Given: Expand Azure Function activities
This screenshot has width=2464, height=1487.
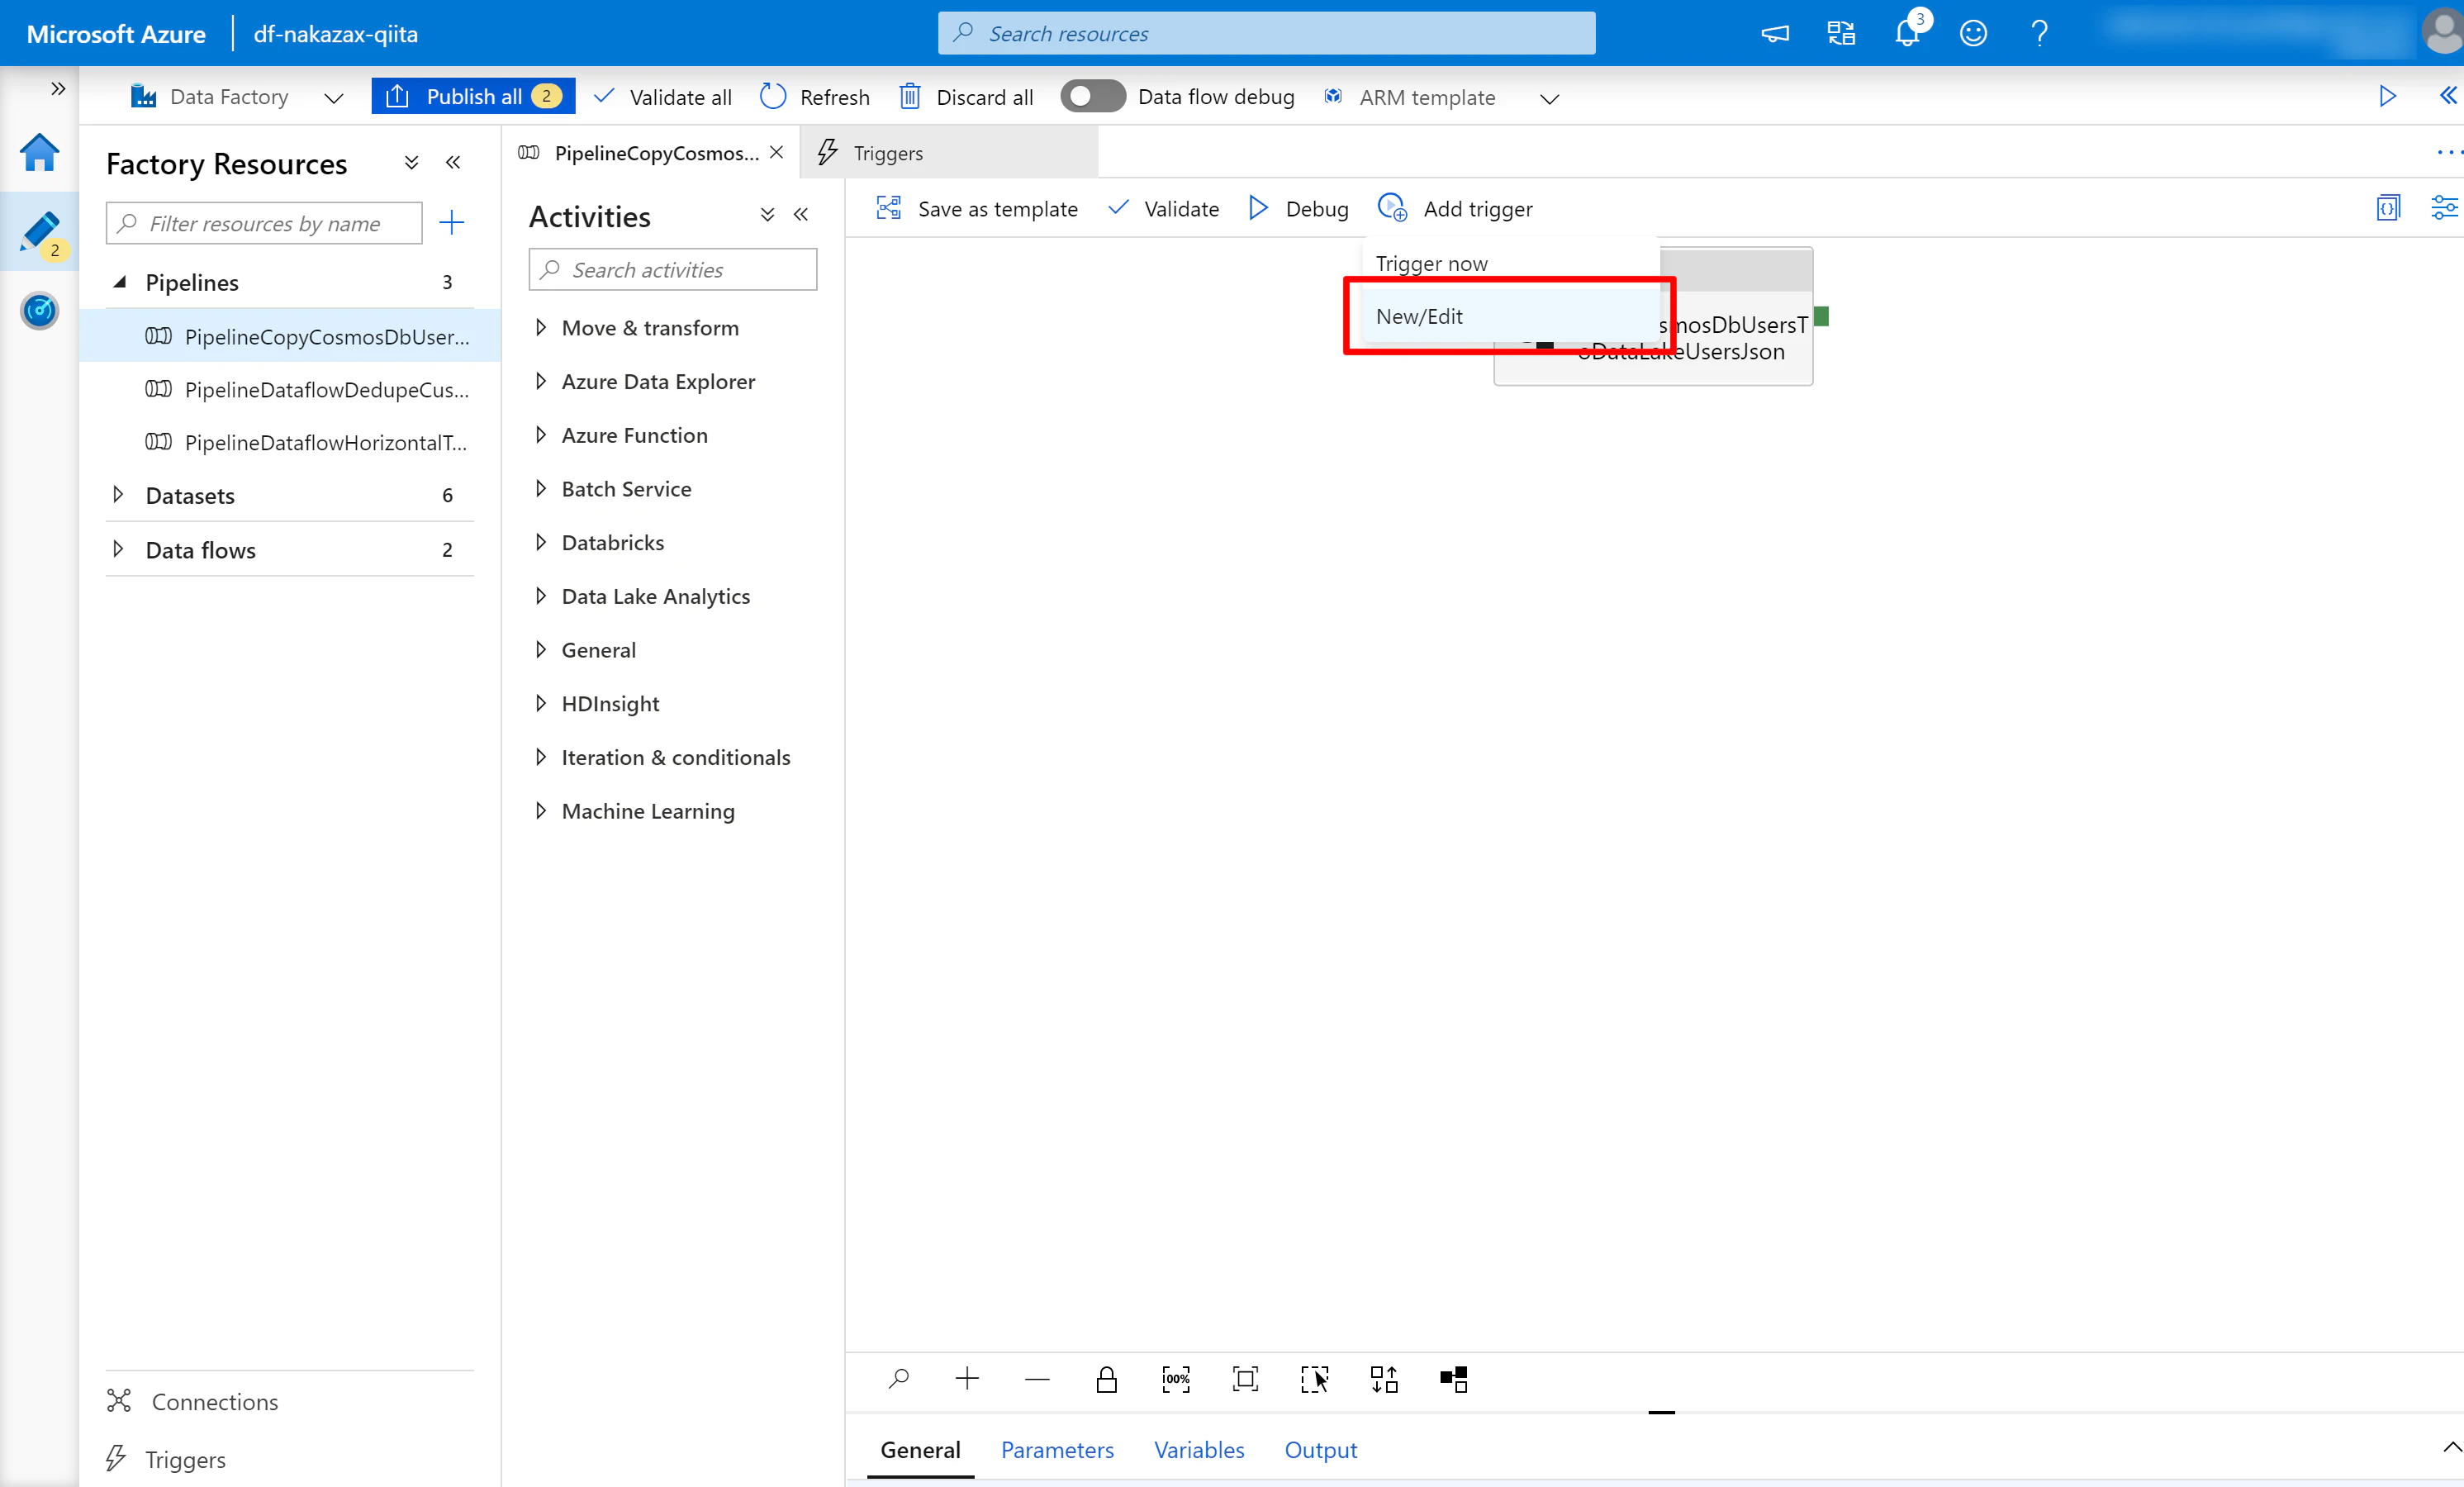Looking at the screenshot, I should point(541,435).
